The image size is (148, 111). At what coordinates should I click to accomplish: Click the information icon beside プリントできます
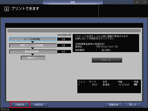tap(7, 9)
